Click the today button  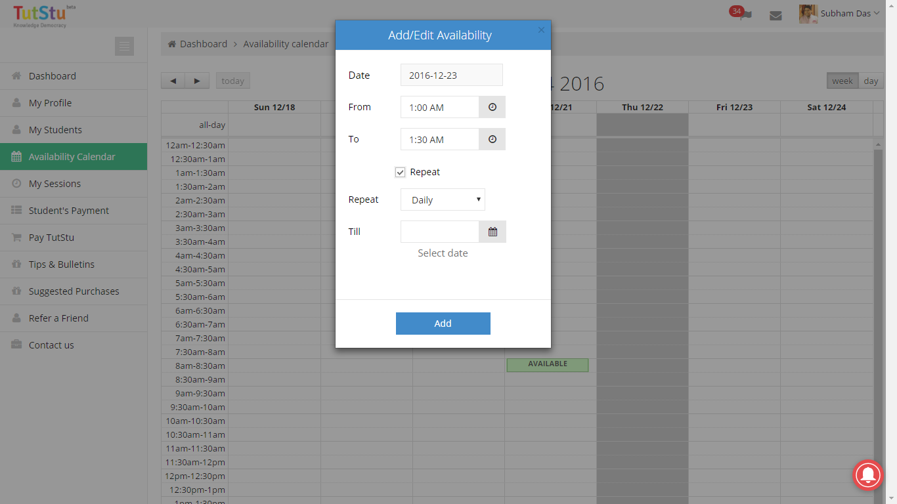coord(233,81)
